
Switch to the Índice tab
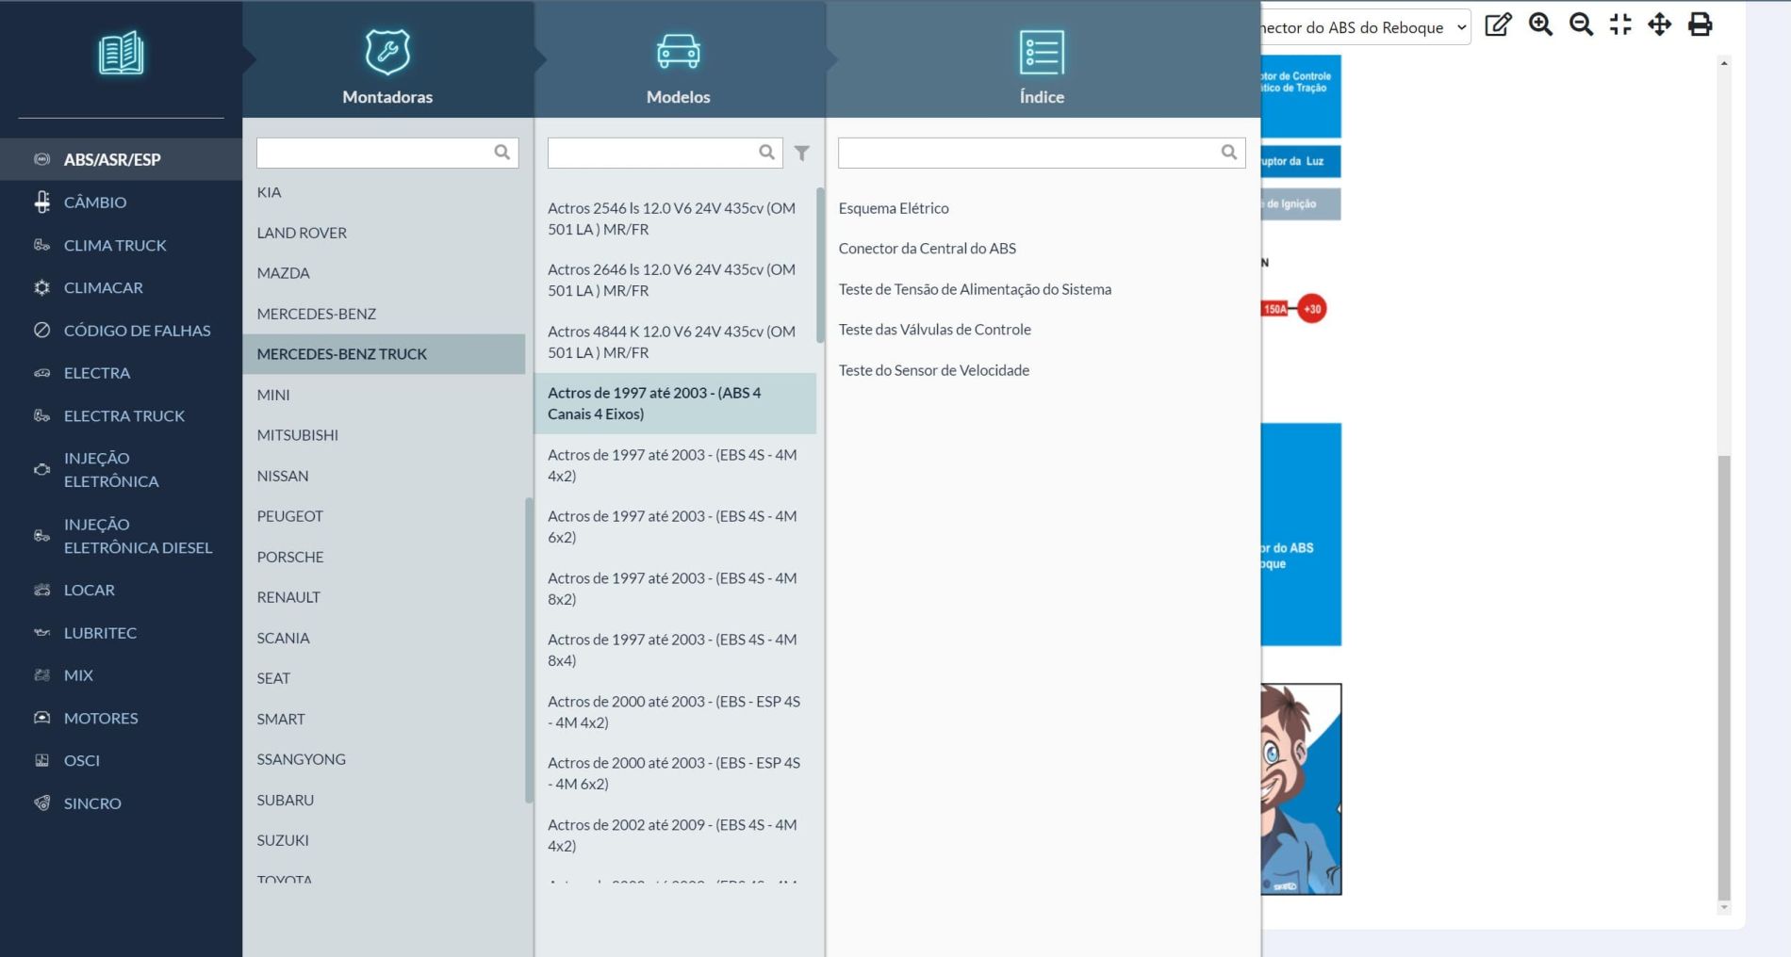(1042, 66)
